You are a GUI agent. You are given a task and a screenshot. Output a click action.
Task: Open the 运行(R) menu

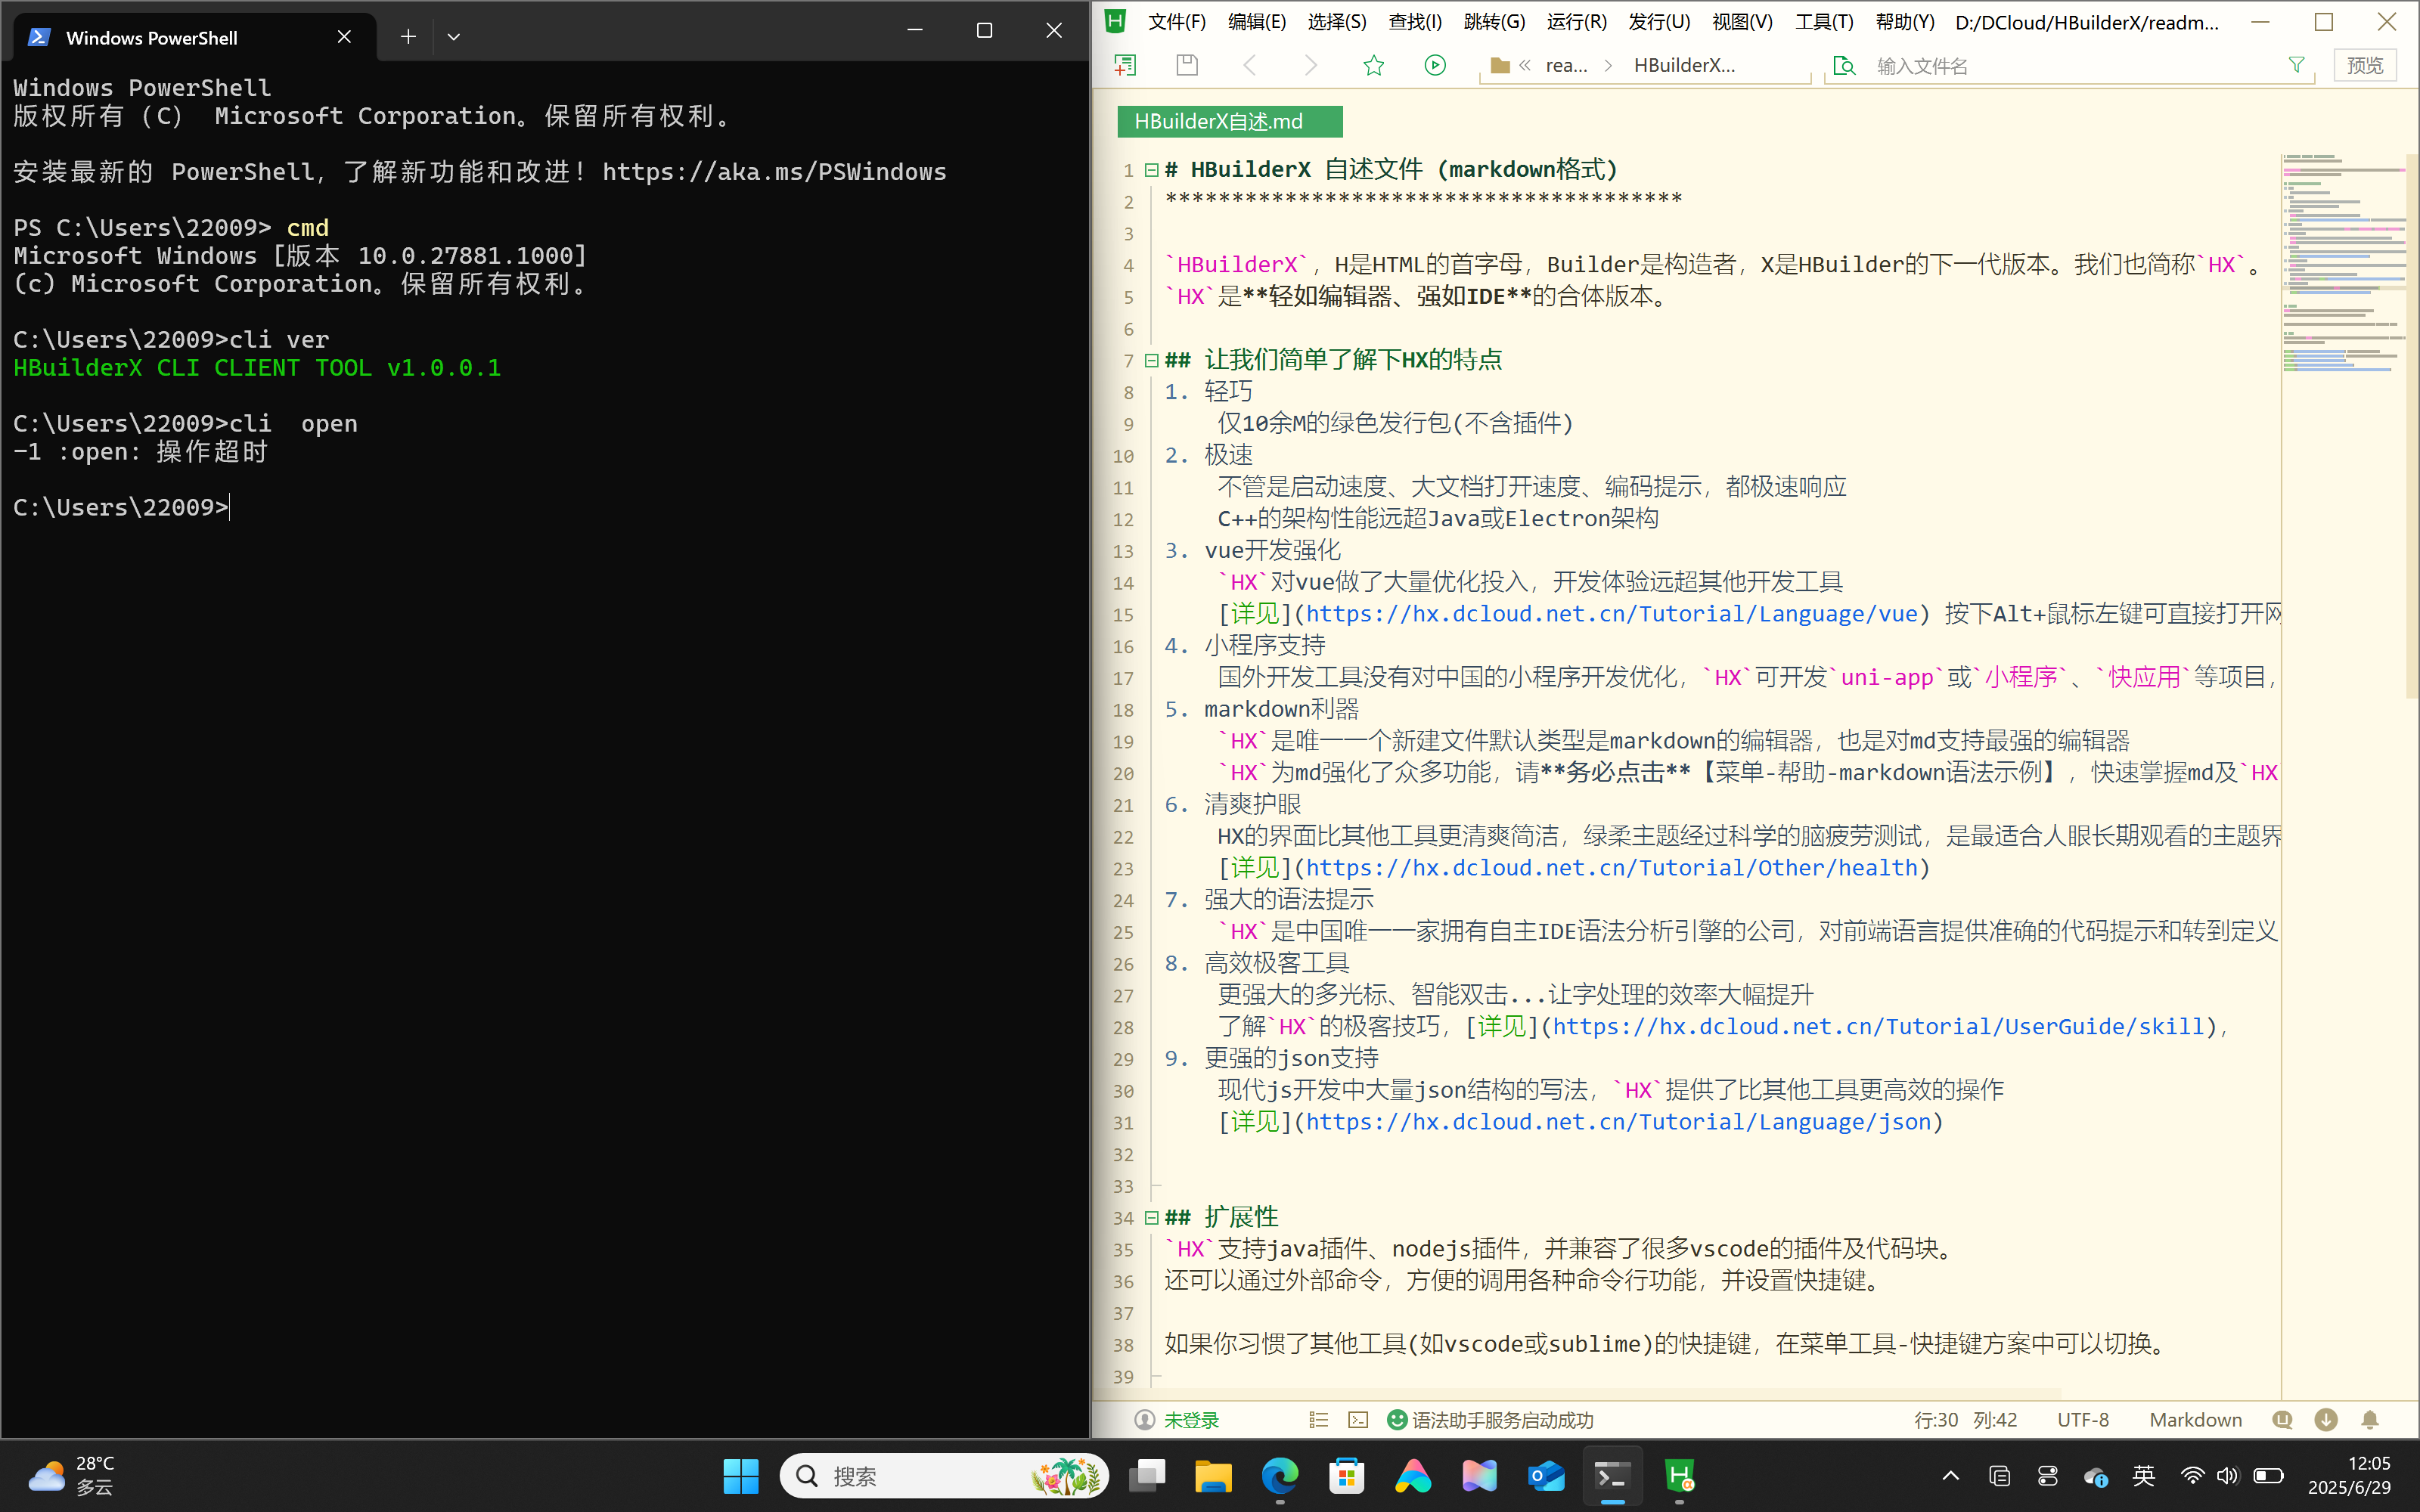pyautogui.click(x=1577, y=22)
